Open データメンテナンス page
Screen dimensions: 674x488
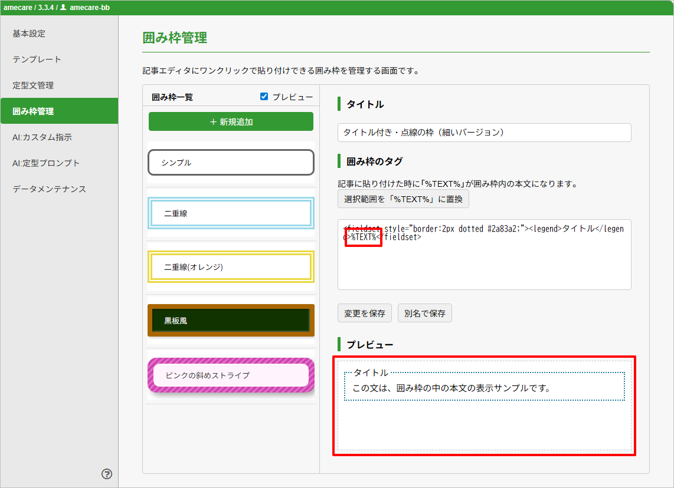coord(50,189)
